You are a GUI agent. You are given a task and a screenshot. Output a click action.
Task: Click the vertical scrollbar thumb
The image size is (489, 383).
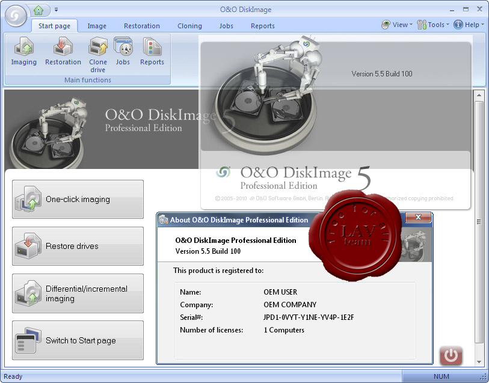pos(479,222)
